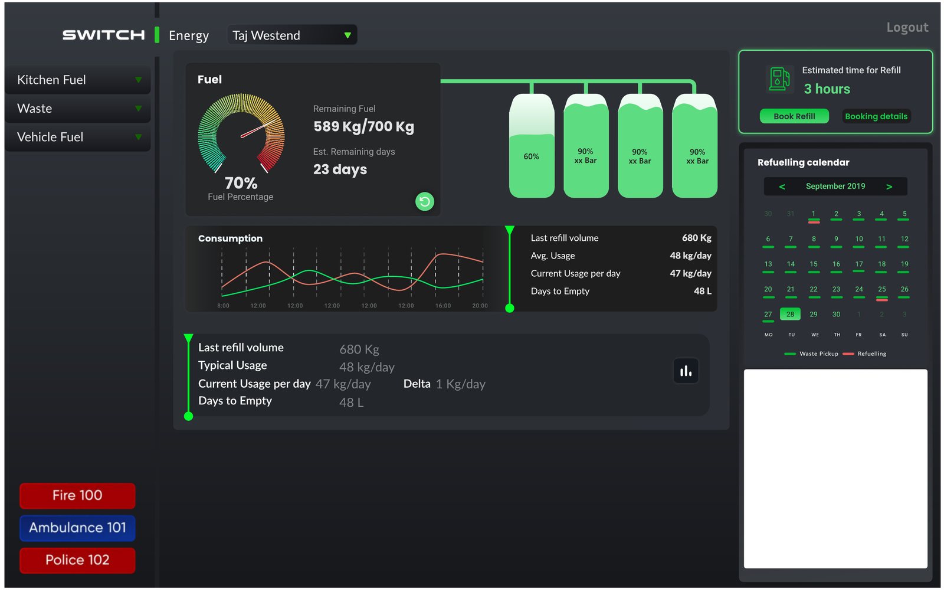This screenshot has height=592, width=944.
Task: Select the 60% fuel tank
Action: (532, 146)
